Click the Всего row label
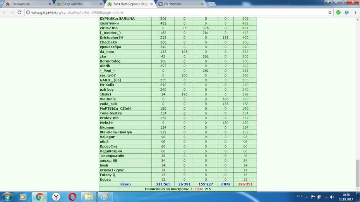Image resolution: width=360 pixels, height=202 pixels. point(125,184)
